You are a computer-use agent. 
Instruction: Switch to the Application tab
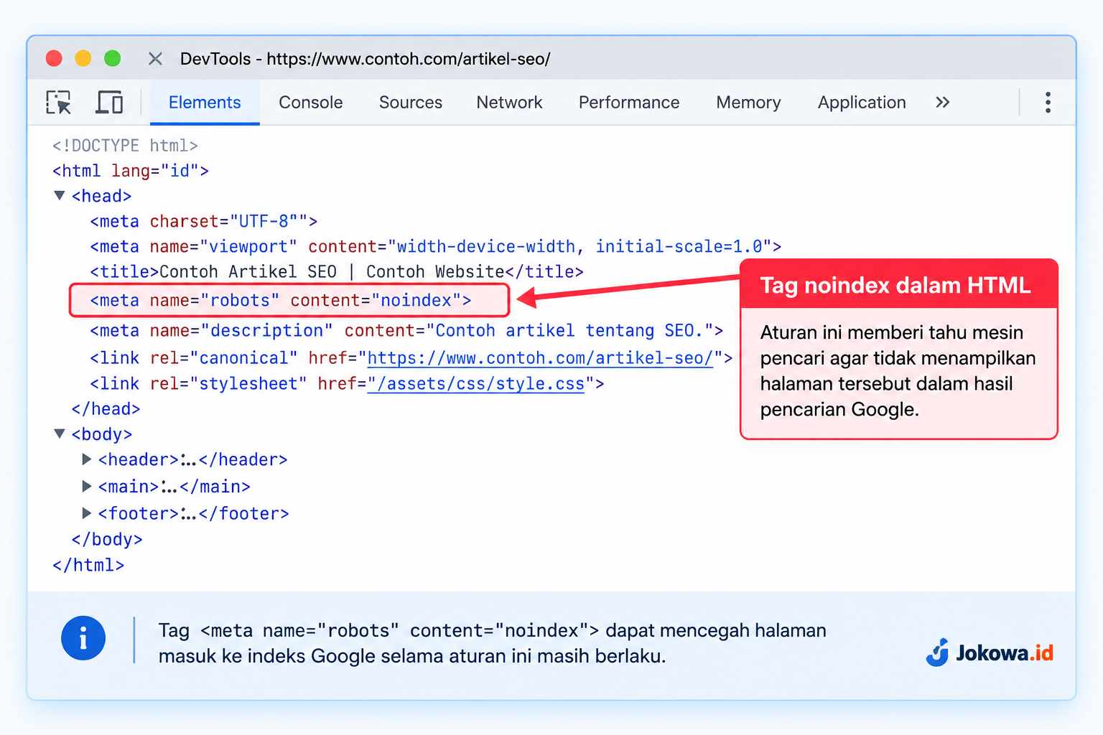click(x=862, y=103)
